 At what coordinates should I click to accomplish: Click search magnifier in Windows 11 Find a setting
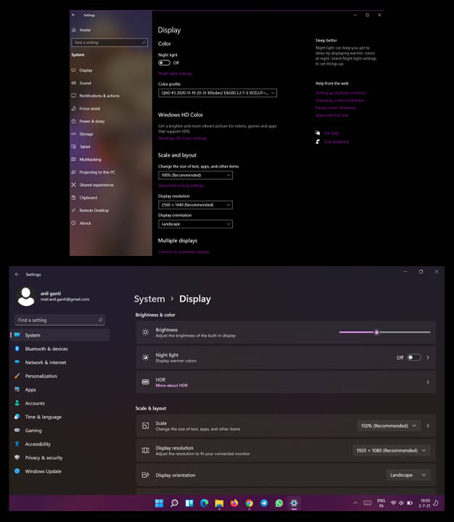[100, 320]
